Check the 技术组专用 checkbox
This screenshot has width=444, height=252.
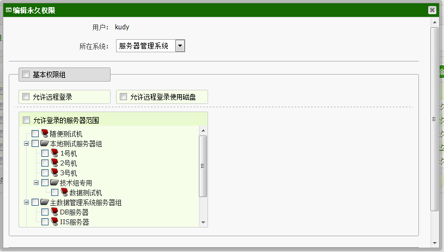(45, 183)
